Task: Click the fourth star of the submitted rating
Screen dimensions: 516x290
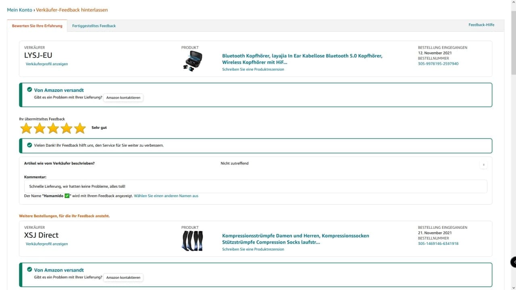Action: click(x=67, y=128)
